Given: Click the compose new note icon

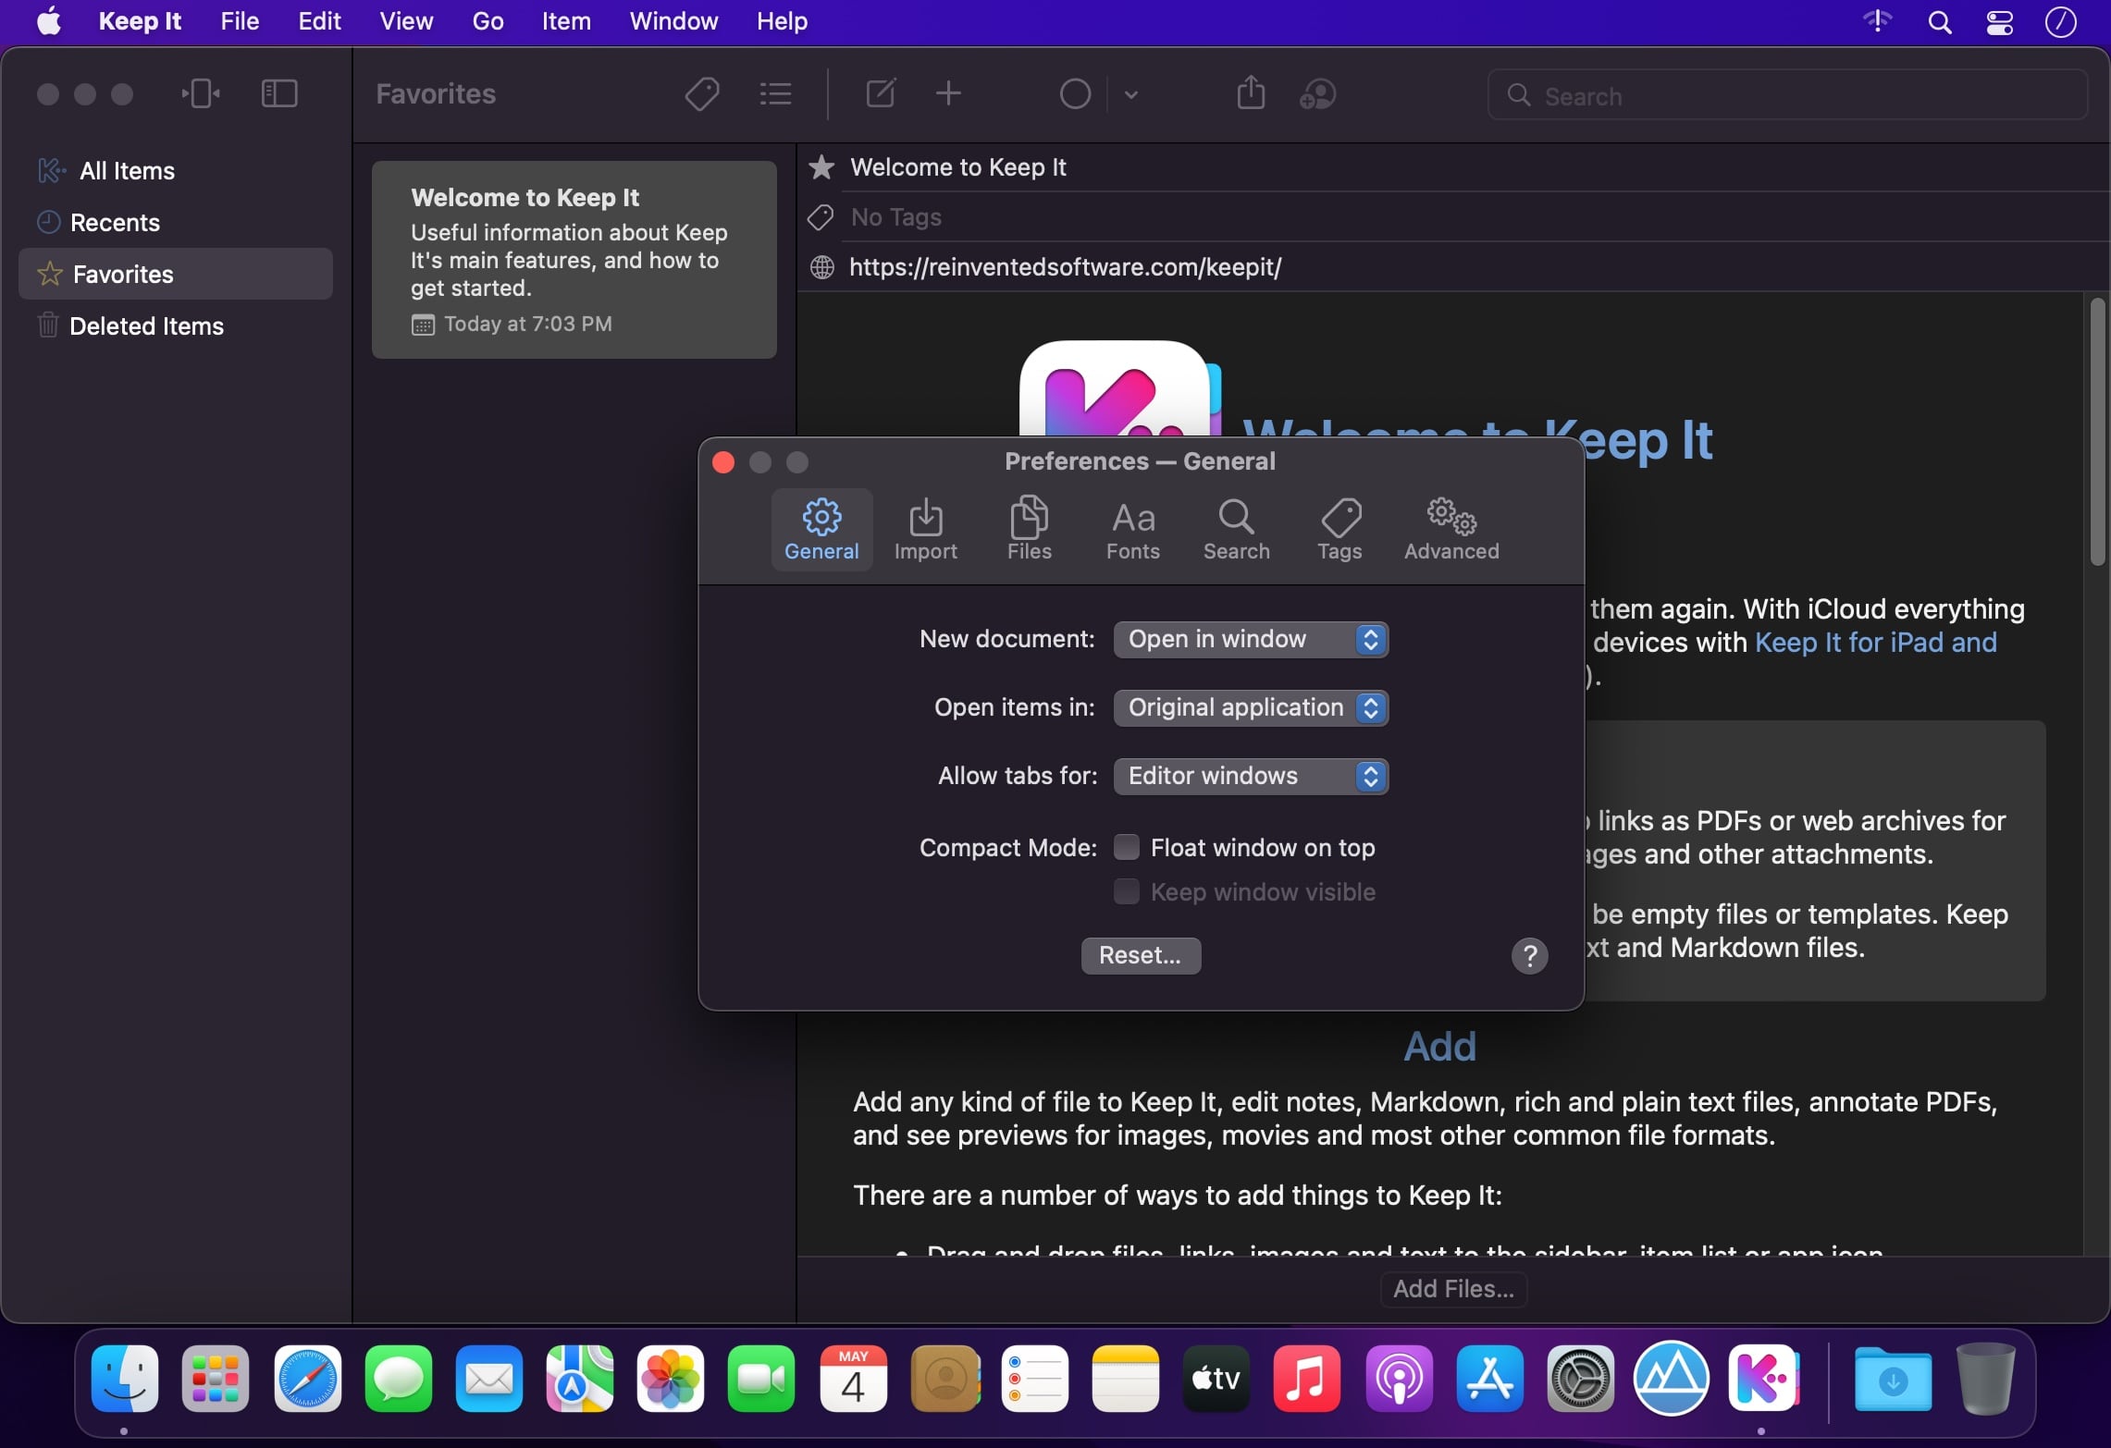Looking at the screenshot, I should [x=880, y=94].
